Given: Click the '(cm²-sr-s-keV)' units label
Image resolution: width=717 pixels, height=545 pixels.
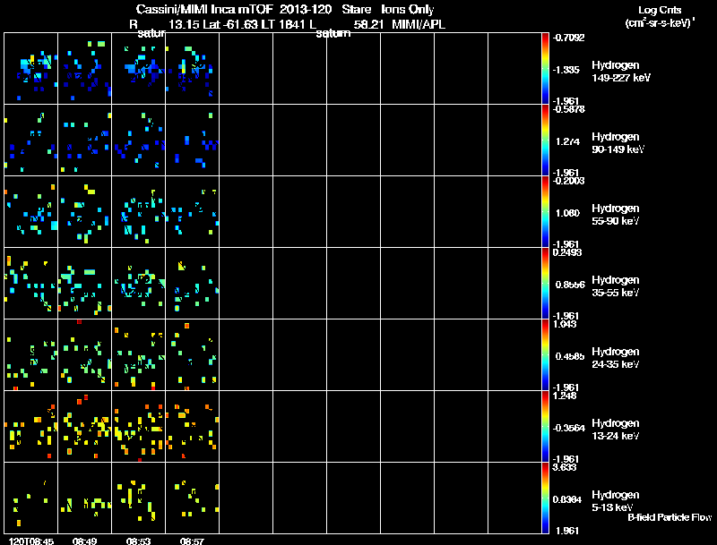Looking at the screenshot, I should pos(660,23).
